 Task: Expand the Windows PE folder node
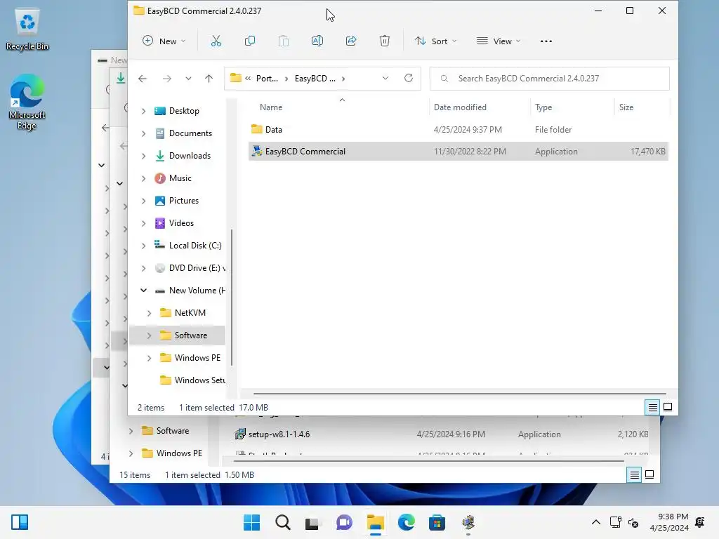tap(149, 358)
